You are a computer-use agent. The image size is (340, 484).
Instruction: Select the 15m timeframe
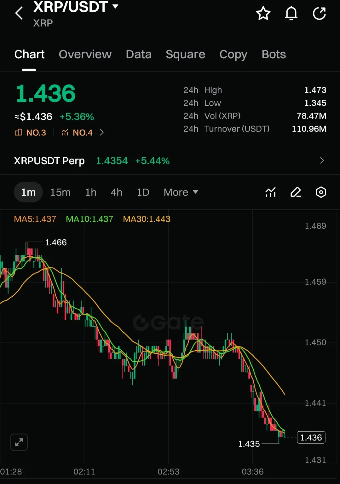pos(61,192)
